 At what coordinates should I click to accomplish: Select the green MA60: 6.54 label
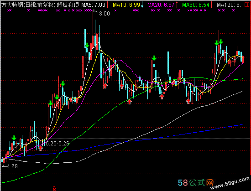(x=196, y=5)
